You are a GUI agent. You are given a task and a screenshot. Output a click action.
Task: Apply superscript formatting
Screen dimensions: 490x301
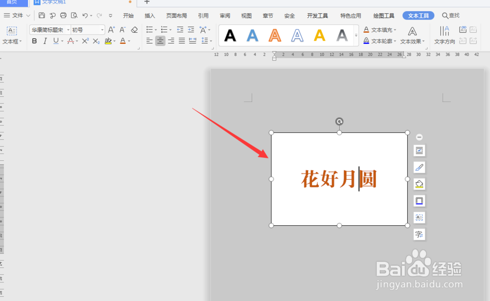coord(85,41)
